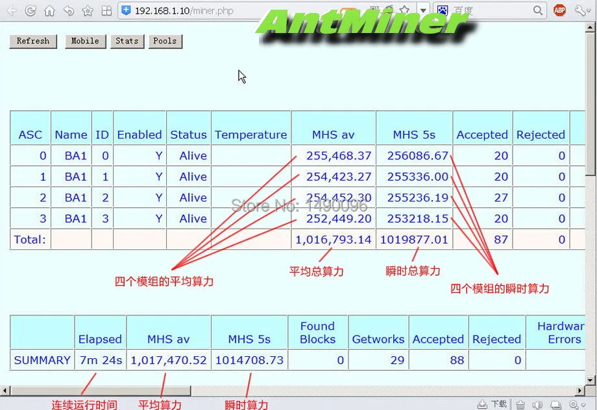Click the value 253218.15
This screenshot has width=597, height=410.
[x=418, y=218]
